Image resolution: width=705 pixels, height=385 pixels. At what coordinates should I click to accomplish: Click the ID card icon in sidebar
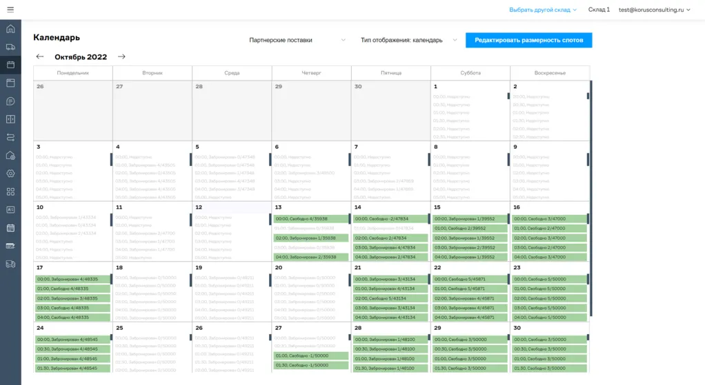pos(10,209)
